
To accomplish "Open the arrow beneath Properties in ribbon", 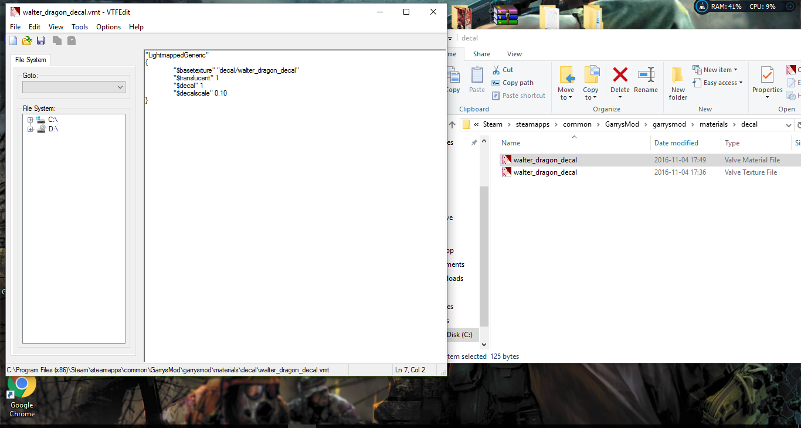I will point(767,97).
